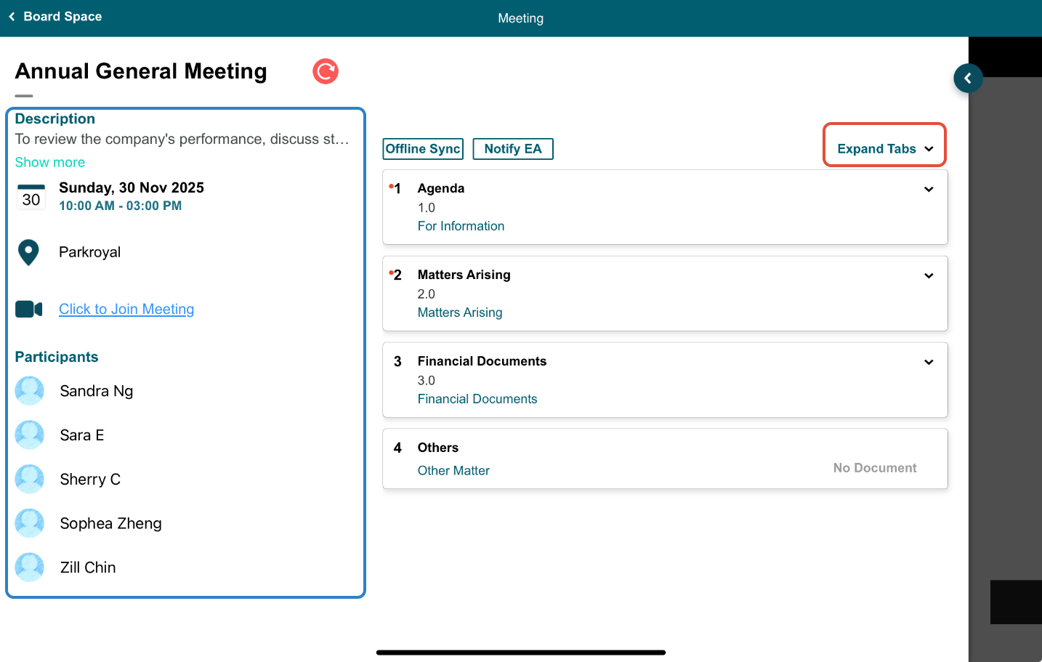Click the Agenda item title
Screen dimensions: 1042x662
441,188
